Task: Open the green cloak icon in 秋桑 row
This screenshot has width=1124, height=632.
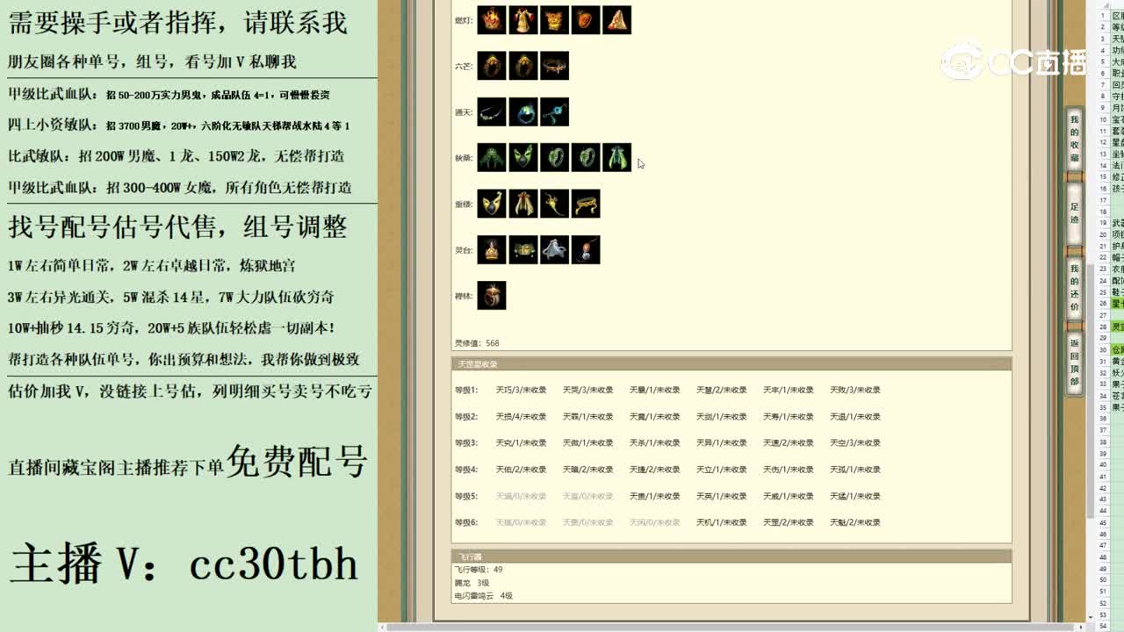Action: (491, 157)
